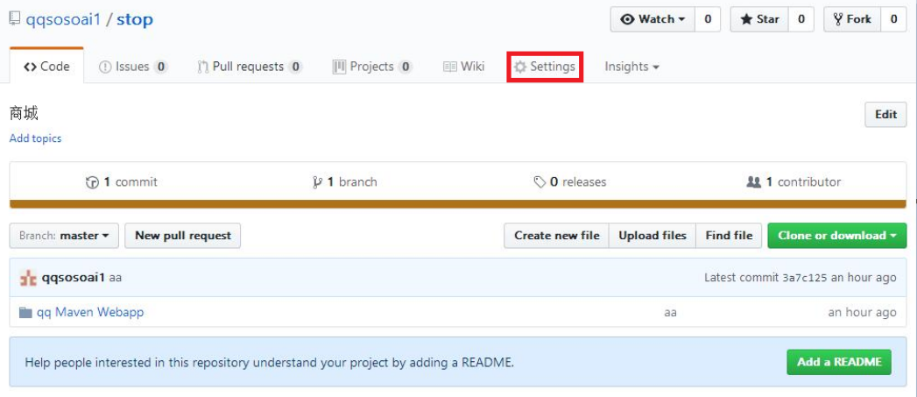917x397 pixels.
Task: Open the aa commit message in the qq Maven Webapp row
Action: click(x=670, y=313)
